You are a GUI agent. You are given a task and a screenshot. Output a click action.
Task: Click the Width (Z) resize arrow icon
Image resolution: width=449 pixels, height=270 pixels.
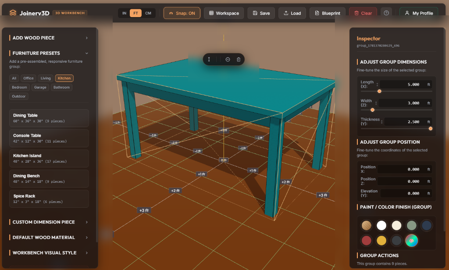(376, 103)
